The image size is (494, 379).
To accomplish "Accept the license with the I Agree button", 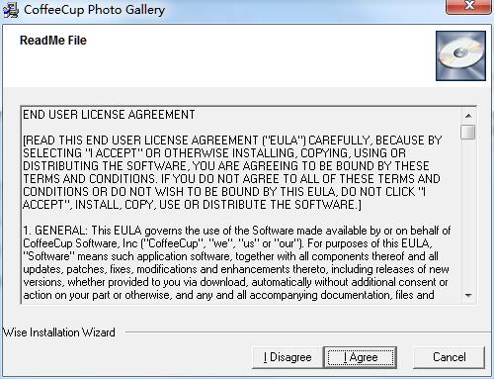I will point(361,357).
